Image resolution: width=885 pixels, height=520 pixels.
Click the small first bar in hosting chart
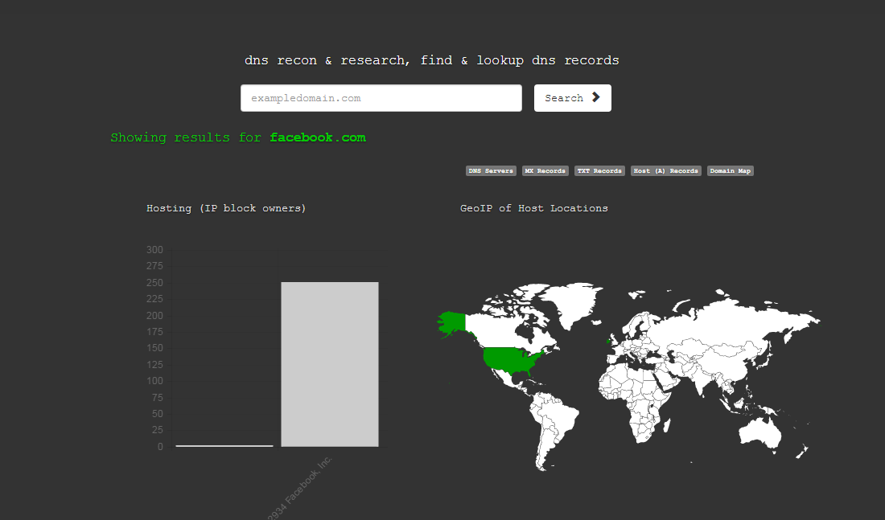click(224, 445)
